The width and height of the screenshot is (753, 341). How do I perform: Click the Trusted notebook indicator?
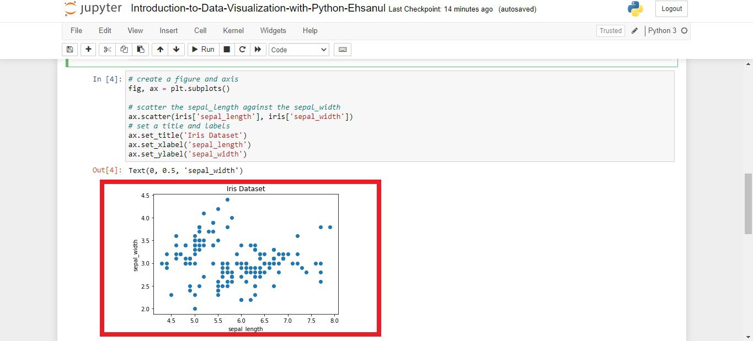pyautogui.click(x=610, y=30)
